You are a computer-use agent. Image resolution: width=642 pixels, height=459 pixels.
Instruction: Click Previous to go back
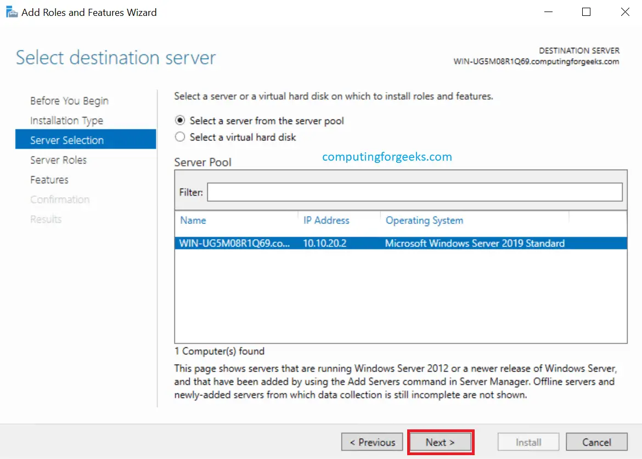point(372,442)
